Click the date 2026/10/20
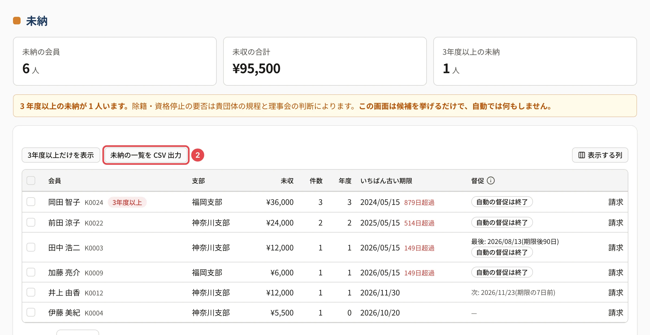 380,313
